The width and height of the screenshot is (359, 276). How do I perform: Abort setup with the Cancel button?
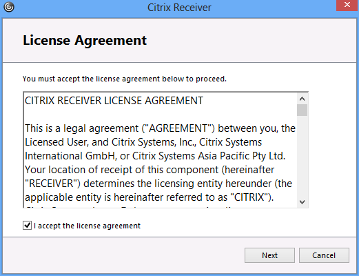(x=324, y=255)
